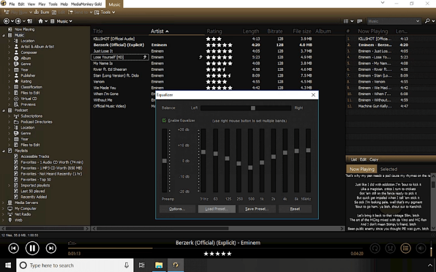
Task: Pause playback with the pause button
Action: tap(32, 249)
